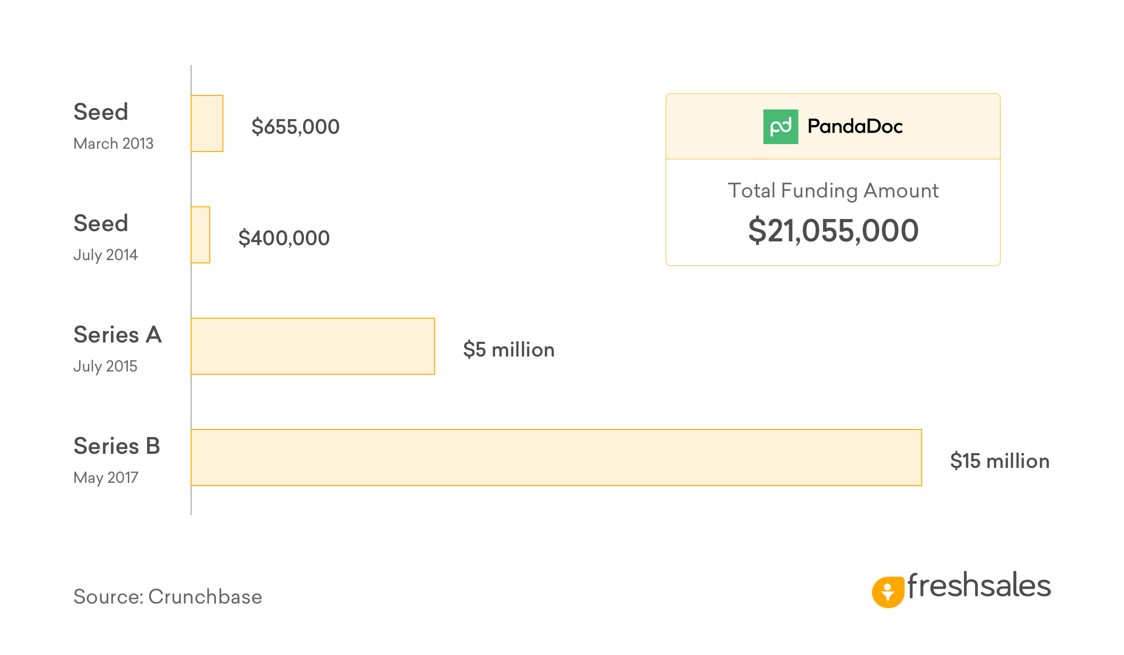Viewport: 1124px width, 655px height.
Task: Click the $655,000 value label
Action: [x=295, y=127]
